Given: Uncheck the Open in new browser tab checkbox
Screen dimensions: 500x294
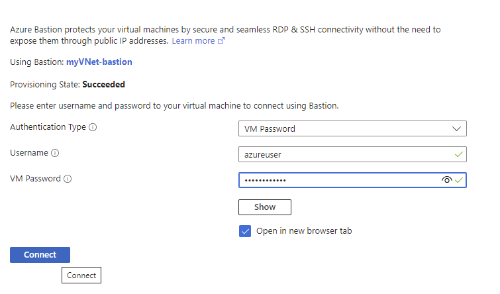Looking at the screenshot, I should (245, 232).
